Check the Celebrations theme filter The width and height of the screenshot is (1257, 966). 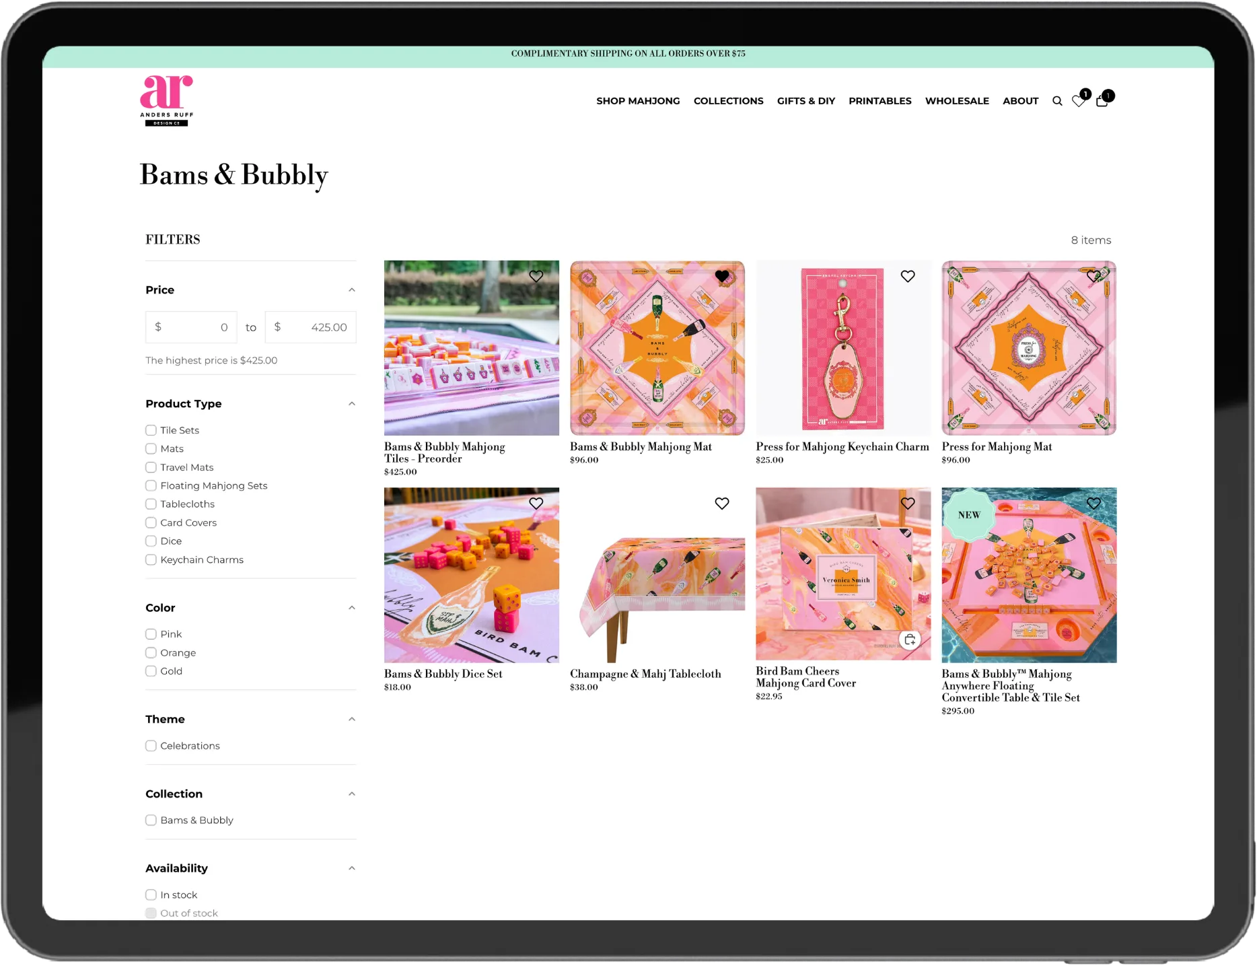(151, 746)
